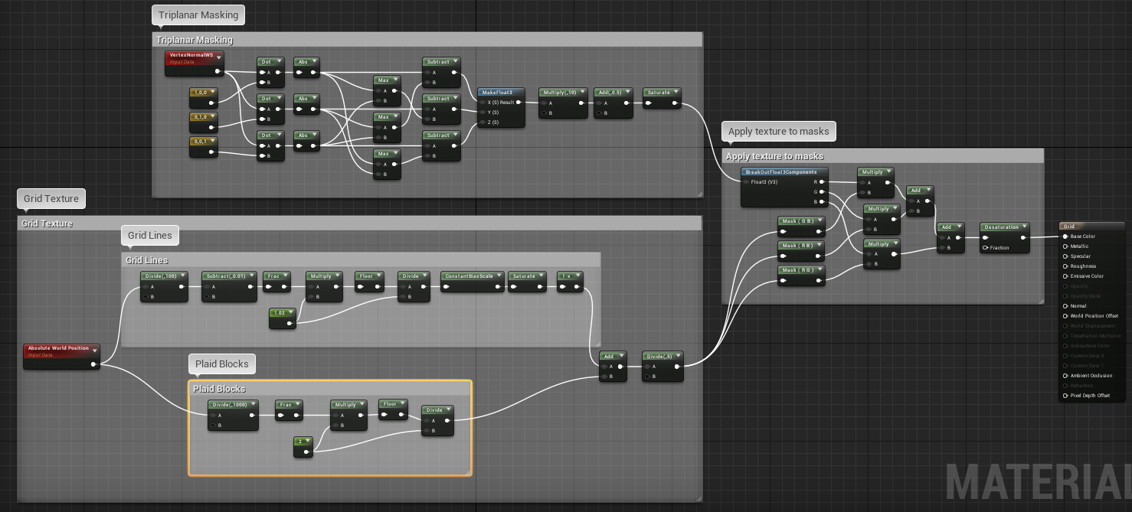Toggle the ConstantBiasScale node expander arrow
The width and height of the screenshot is (1132, 512).
point(499,276)
